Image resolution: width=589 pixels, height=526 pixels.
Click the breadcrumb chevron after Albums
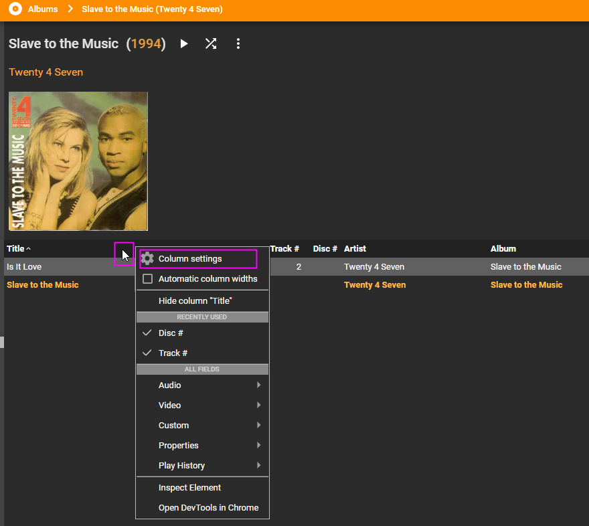pos(70,9)
